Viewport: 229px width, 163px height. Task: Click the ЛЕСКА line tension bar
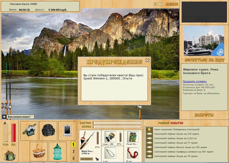(117, 127)
